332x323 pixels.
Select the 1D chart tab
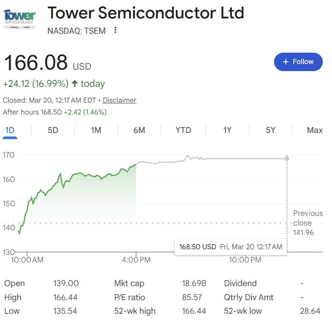tap(10, 130)
